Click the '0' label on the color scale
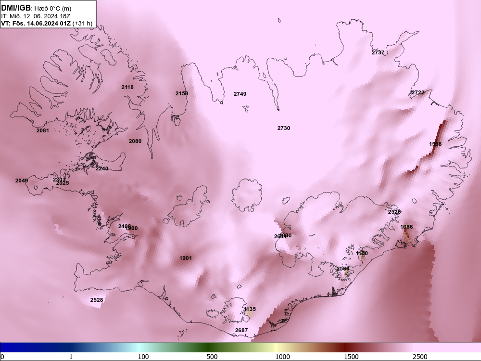 (2, 357)
